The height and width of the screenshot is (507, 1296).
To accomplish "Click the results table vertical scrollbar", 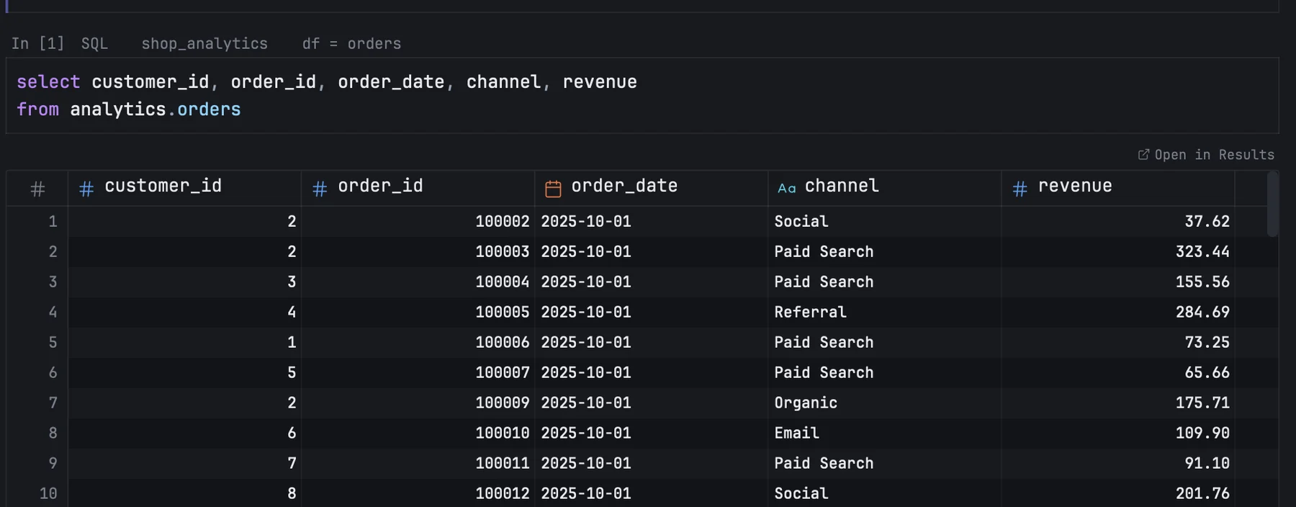I will tap(1272, 204).
